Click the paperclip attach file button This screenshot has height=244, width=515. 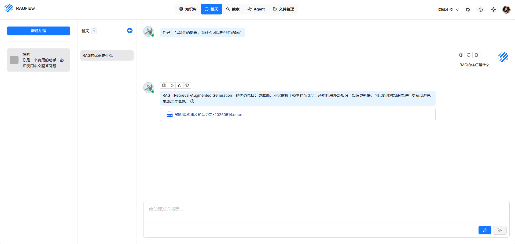click(x=485, y=230)
